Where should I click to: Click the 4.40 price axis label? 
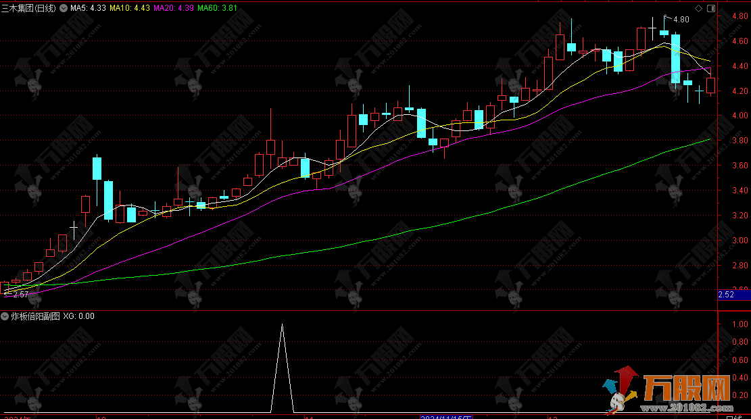coord(740,66)
